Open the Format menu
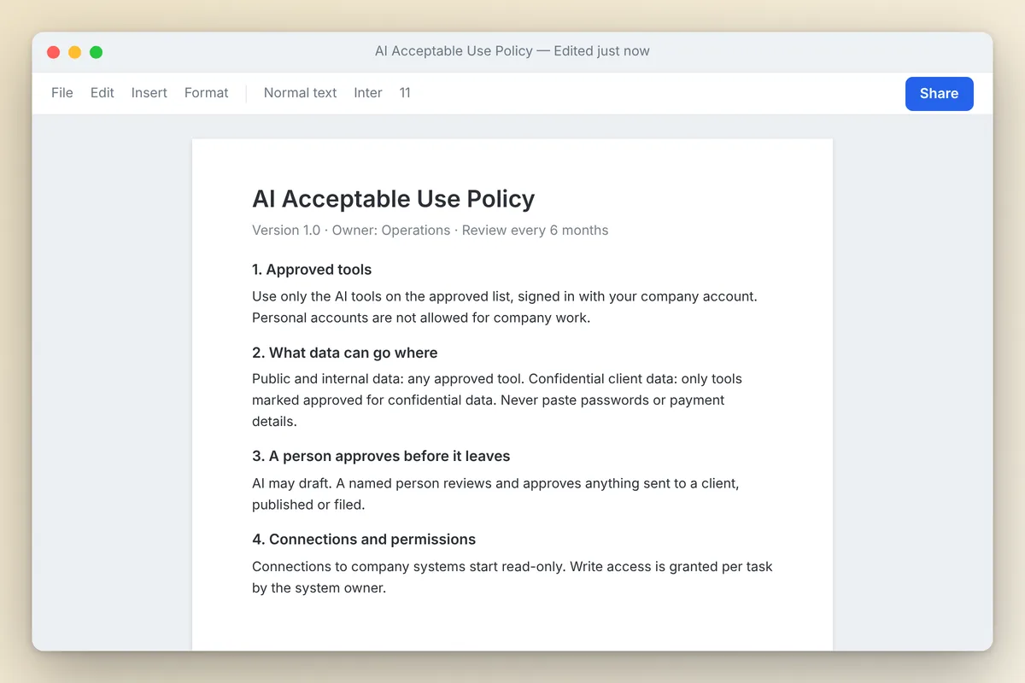Viewport: 1025px width, 683px height. tap(207, 93)
